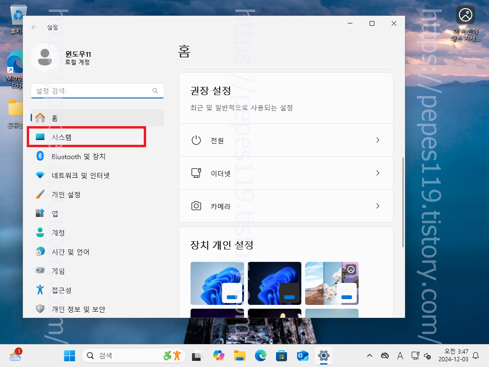Image resolution: width=489 pixels, height=367 pixels.
Task: Open File Explorer from the taskbar
Action: coord(240,356)
